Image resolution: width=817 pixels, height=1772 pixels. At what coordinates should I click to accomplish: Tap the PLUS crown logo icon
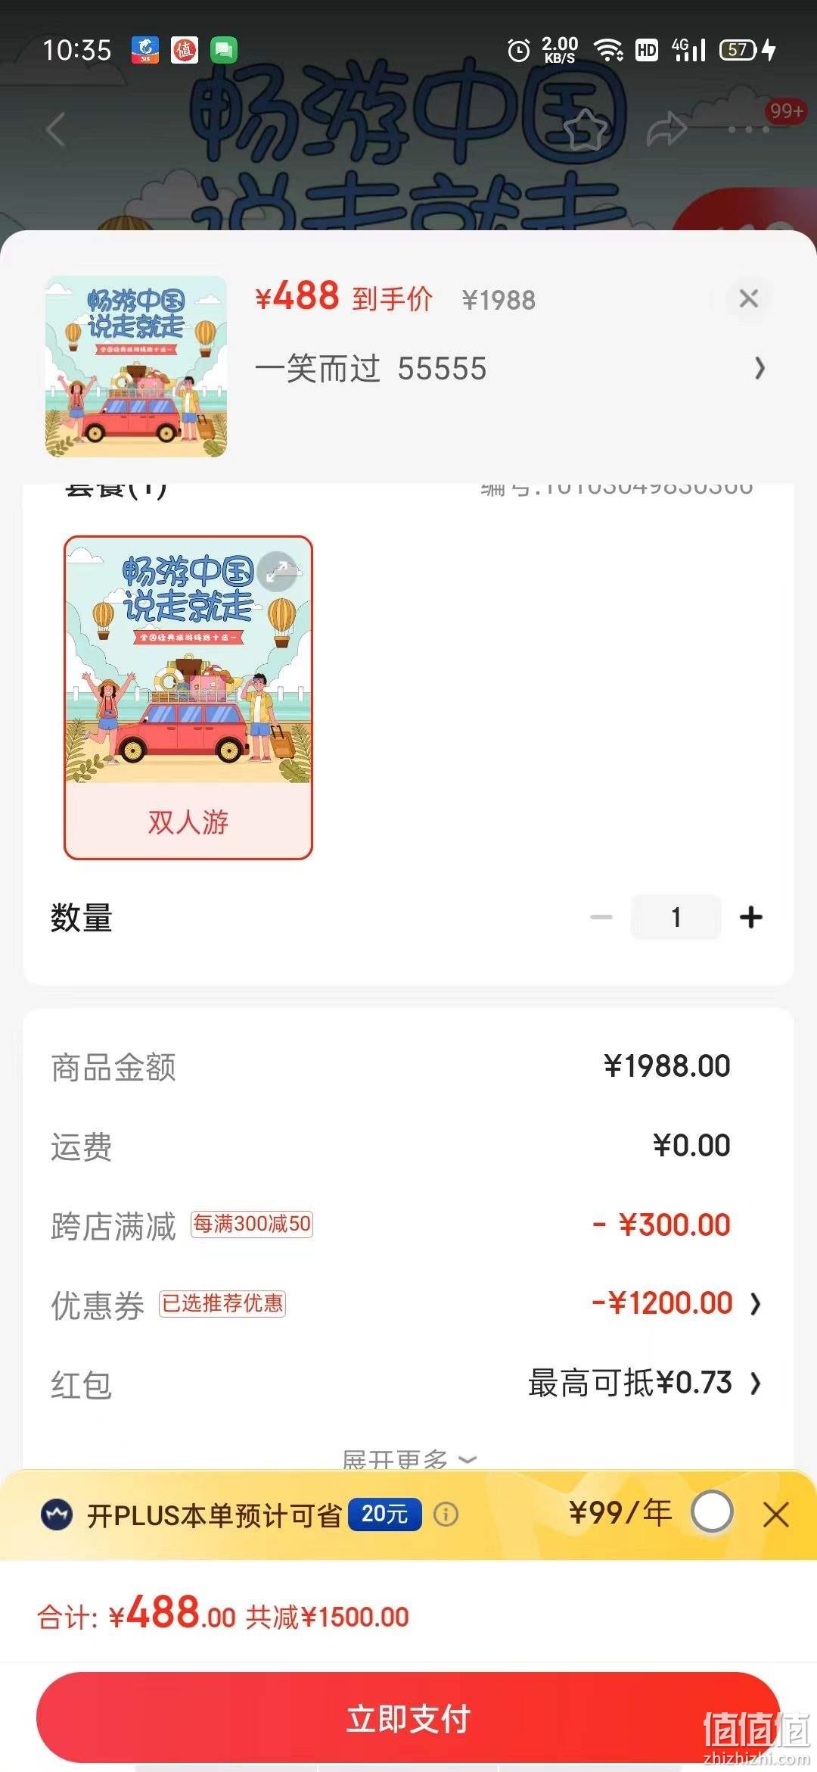[56, 1514]
